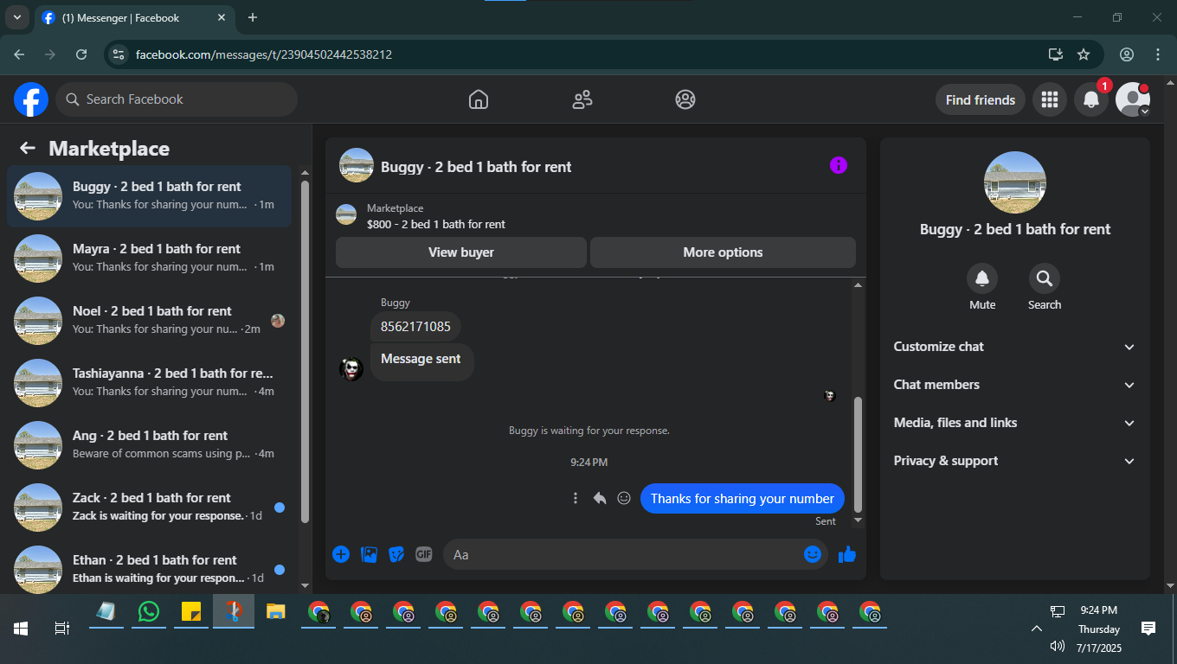Expand the Privacy & support section
Viewport: 1177px width, 664px height.
(x=1014, y=461)
